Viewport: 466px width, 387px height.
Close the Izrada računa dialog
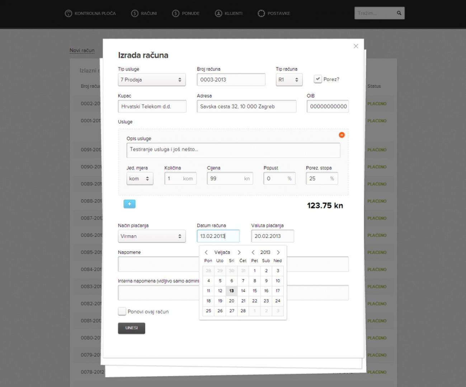click(x=356, y=46)
